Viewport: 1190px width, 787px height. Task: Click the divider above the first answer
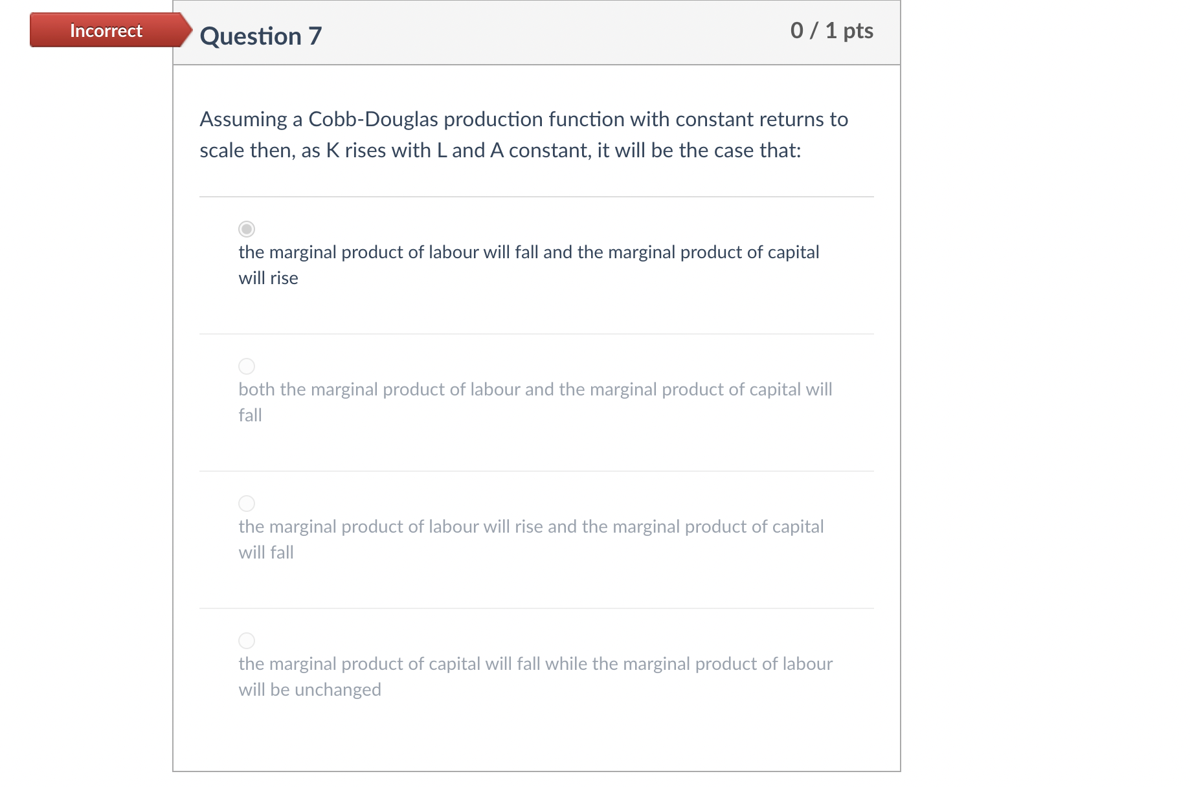(x=536, y=195)
